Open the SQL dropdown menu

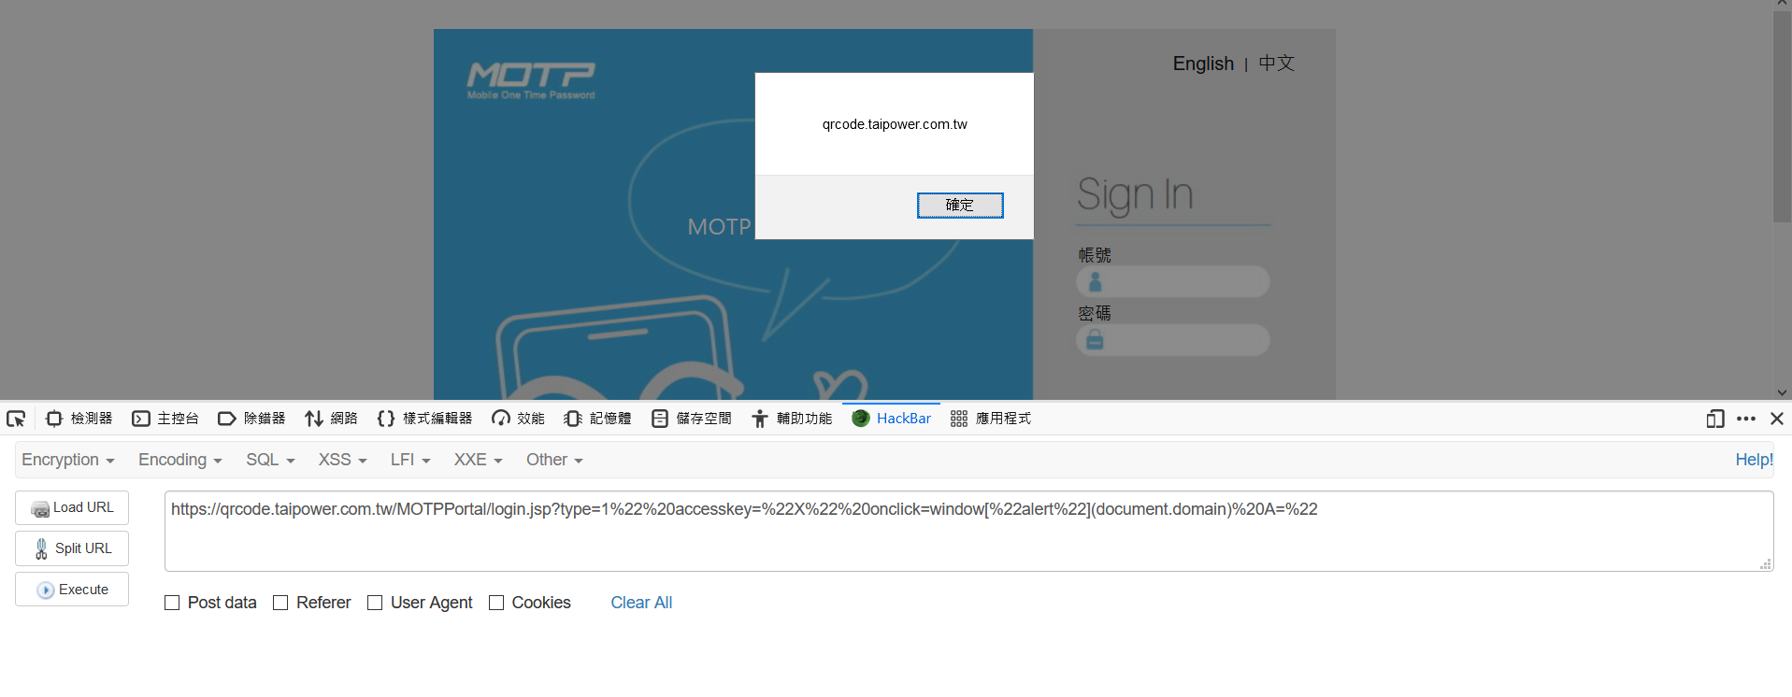[270, 460]
